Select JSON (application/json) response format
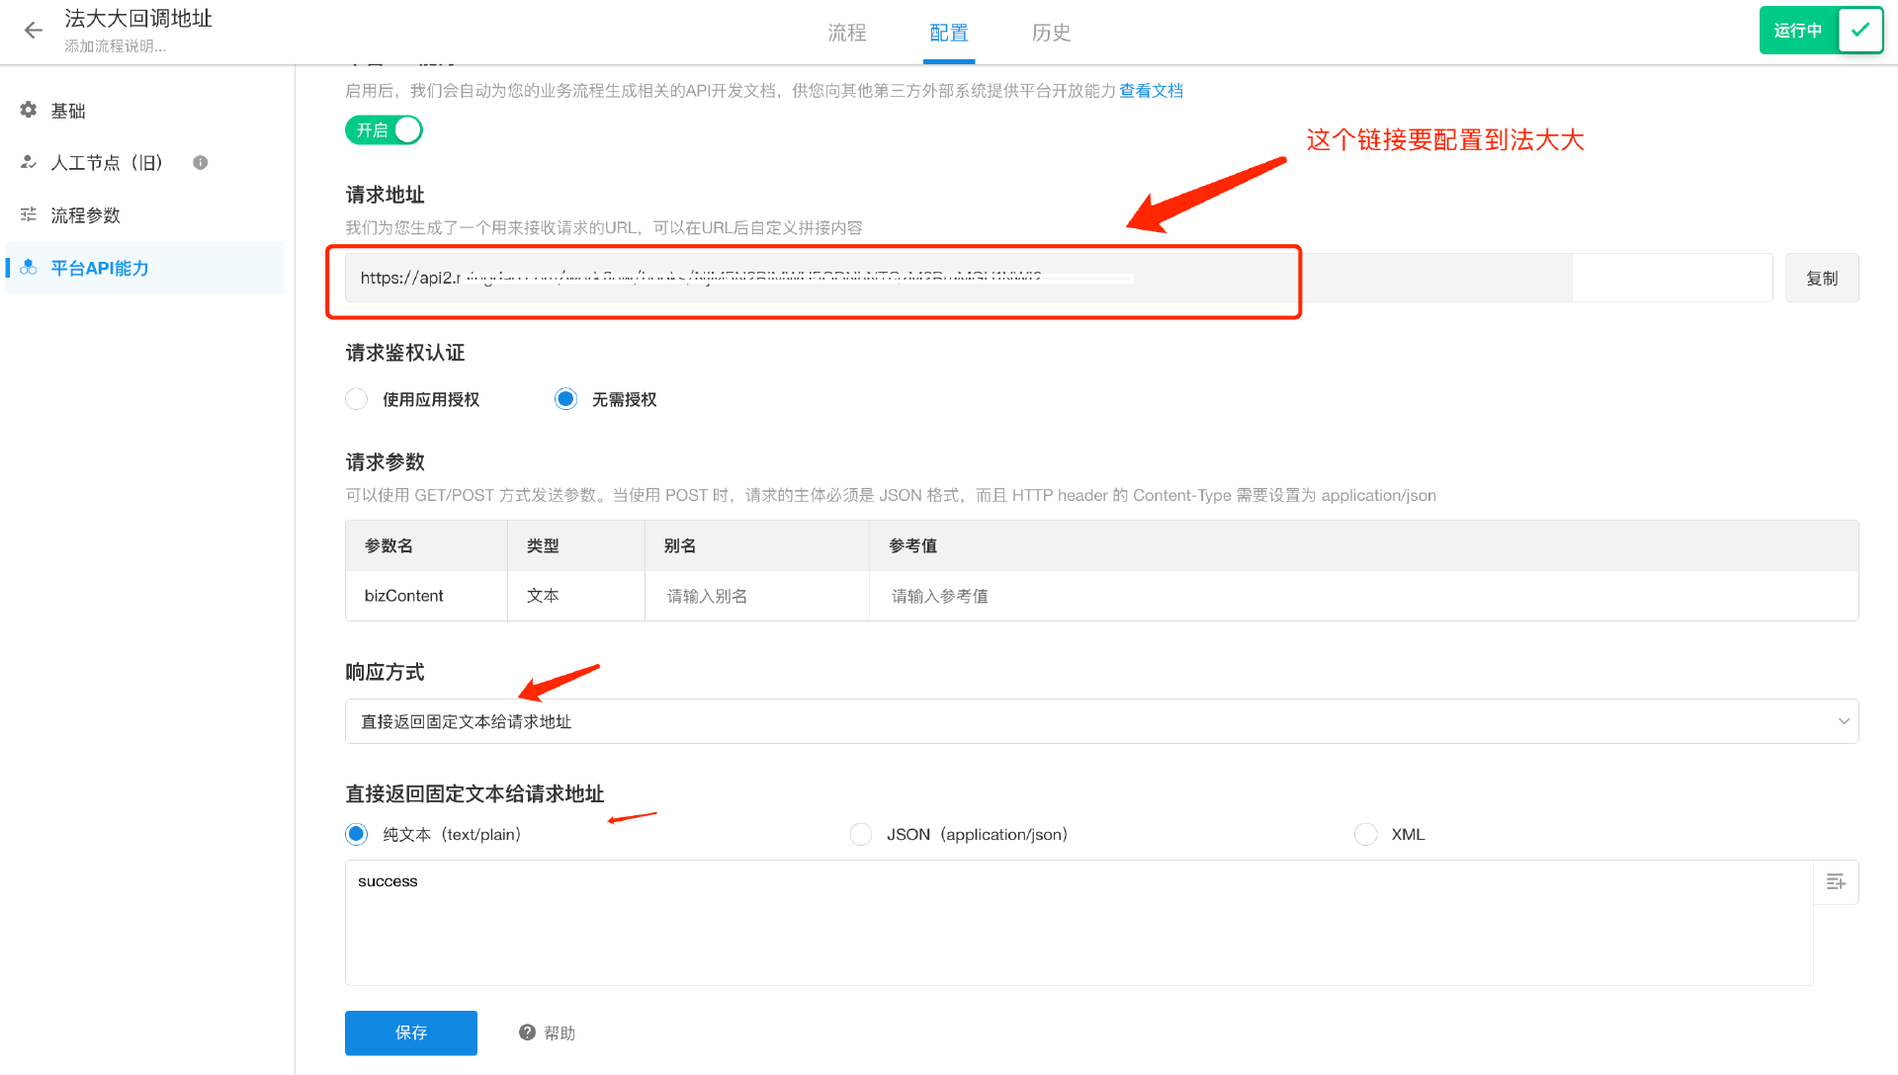1898x1075 pixels. point(861,834)
